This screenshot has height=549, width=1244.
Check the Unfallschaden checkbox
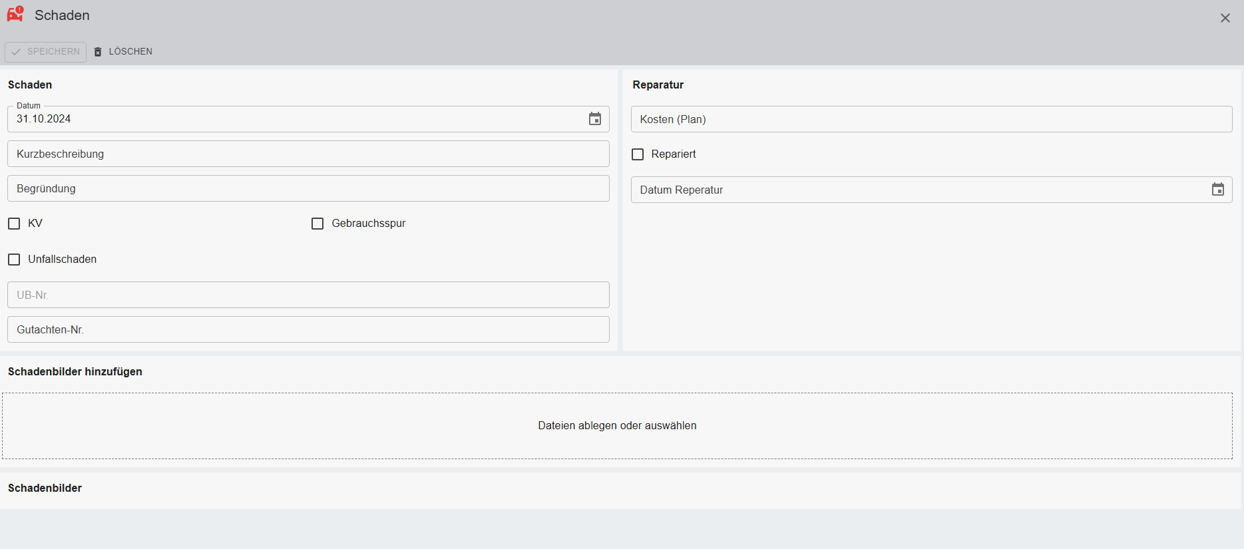coord(14,260)
